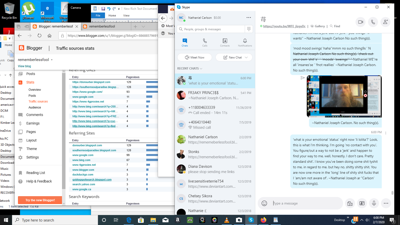Open the Blogger blog selector dropdown
Image resolution: width=400 pixels, height=225 pixels.
[52, 60]
